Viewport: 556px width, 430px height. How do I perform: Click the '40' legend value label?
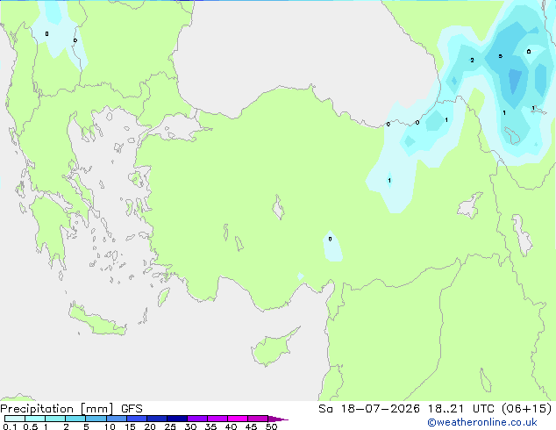point(231,426)
